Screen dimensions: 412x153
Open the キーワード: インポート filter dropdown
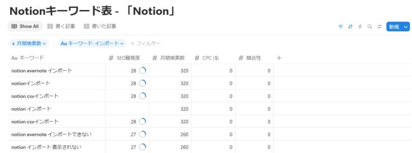coord(92,43)
